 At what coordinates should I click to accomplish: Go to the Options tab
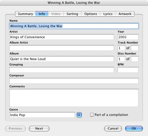91,14
